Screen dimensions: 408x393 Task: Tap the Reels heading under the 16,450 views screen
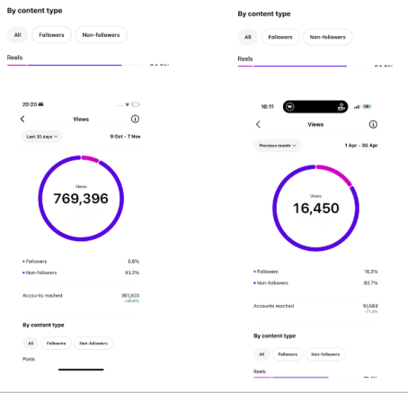[x=260, y=371]
